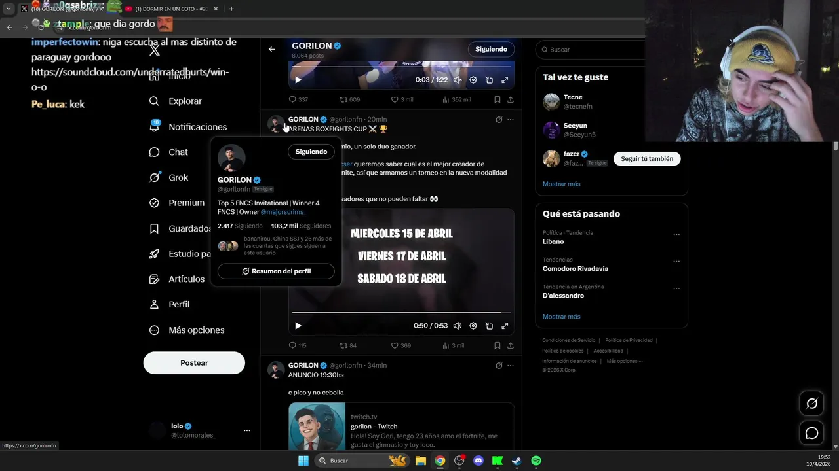Image resolution: width=839 pixels, height=471 pixels.
Task: Open Explorar in the sidebar
Action: 175,101
